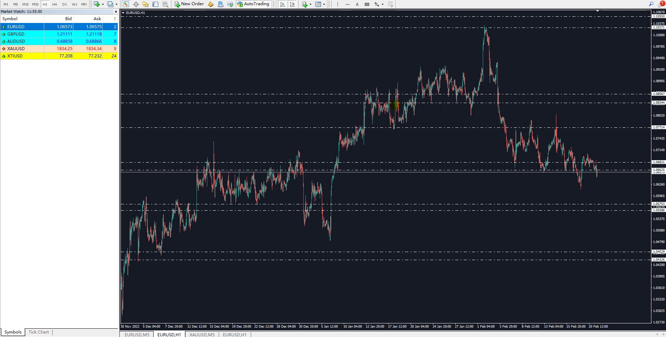666x337 pixels.
Task: Select the MN monthly timeframe
Action: tap(84, 4)
